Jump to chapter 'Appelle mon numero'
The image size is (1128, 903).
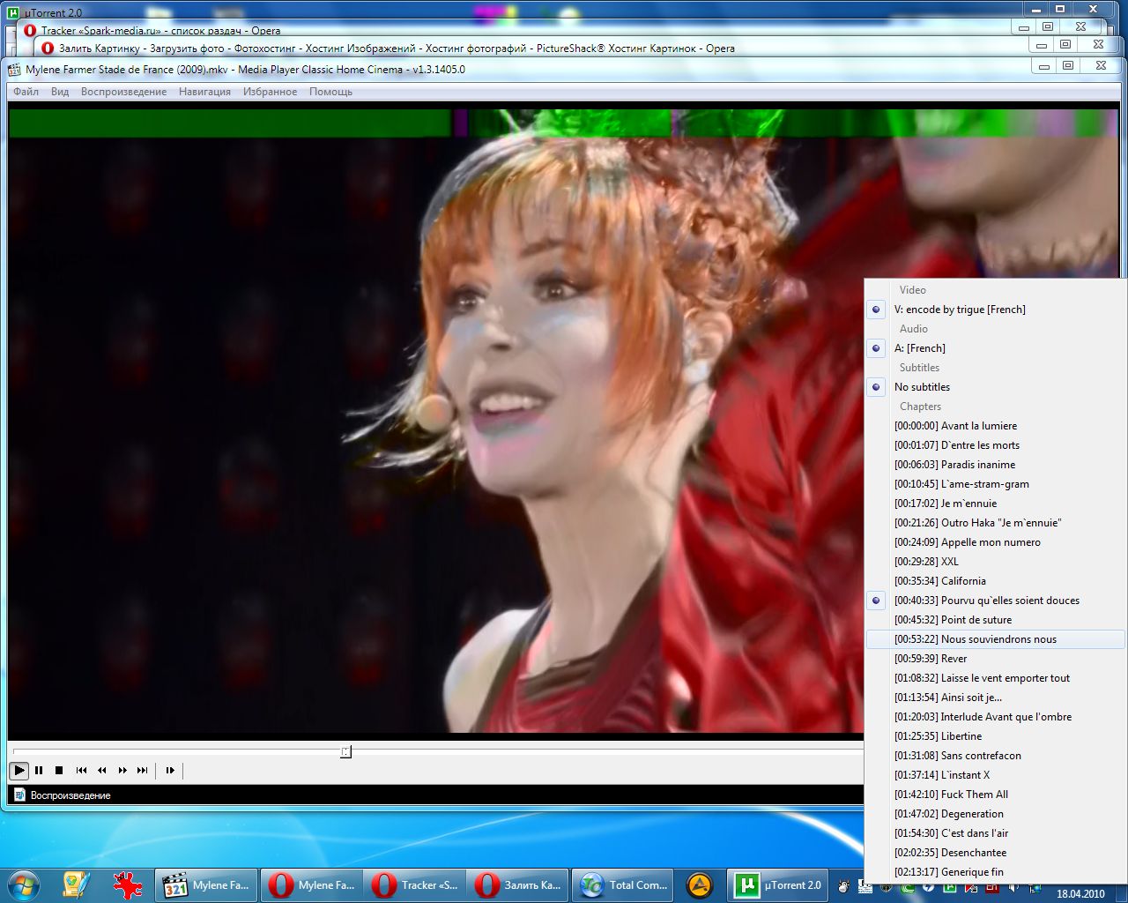(x=996, y=542)
